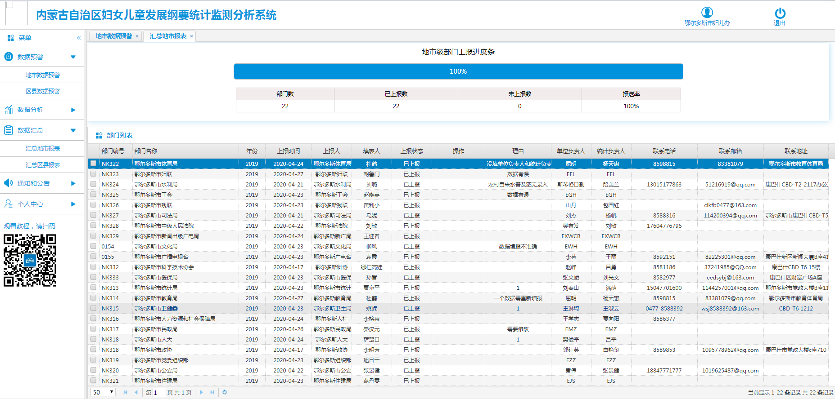Select checkbox of 鄂尔多斯市水利局 row
The width and height of the screenshot is (835, 399).
point(93,184)
